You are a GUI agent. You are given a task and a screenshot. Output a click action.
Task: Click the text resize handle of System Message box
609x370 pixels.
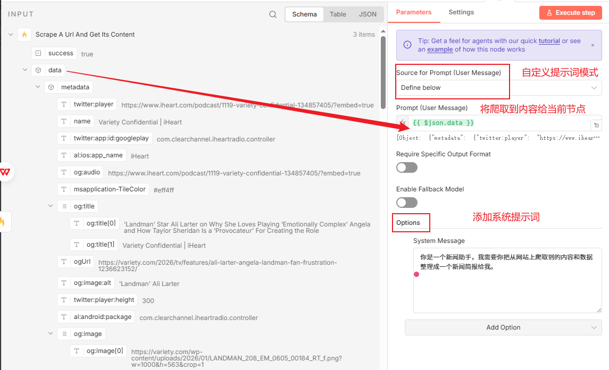coord(599,310)
